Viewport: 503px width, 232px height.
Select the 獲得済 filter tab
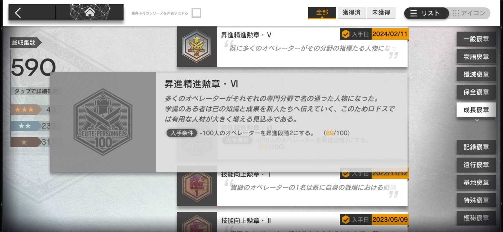pyautogui.click(x=351, y=13)
